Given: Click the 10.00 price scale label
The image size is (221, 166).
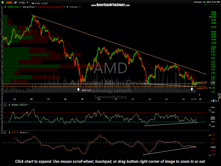Looking at the screenshot, I should click(x=213, y=47).
